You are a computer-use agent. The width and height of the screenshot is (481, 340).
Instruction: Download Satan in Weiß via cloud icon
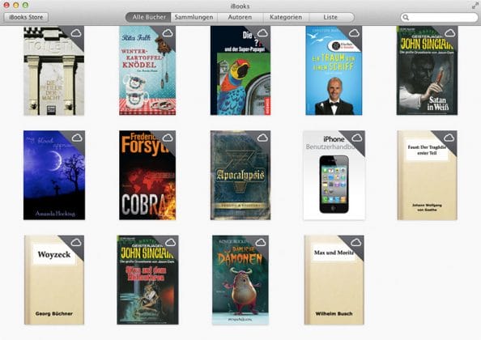[x=449, y=33]
